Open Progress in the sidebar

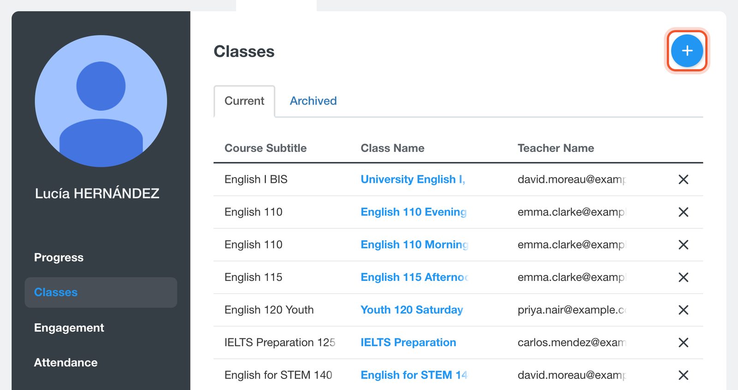click(59, 257)
